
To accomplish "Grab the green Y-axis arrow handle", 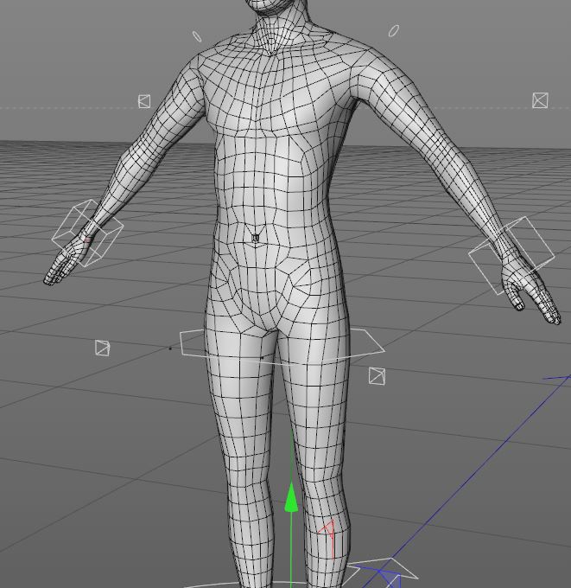I will click(x=291, y=497).
